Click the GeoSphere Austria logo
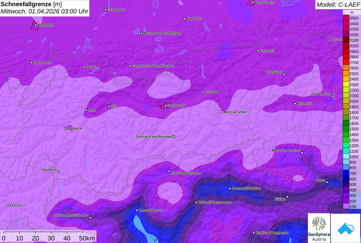 pos(319,228)
